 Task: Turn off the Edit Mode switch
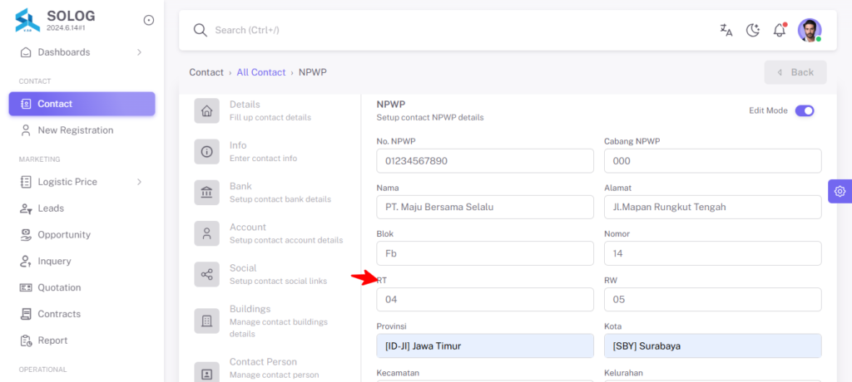click(x=805, y=110)
